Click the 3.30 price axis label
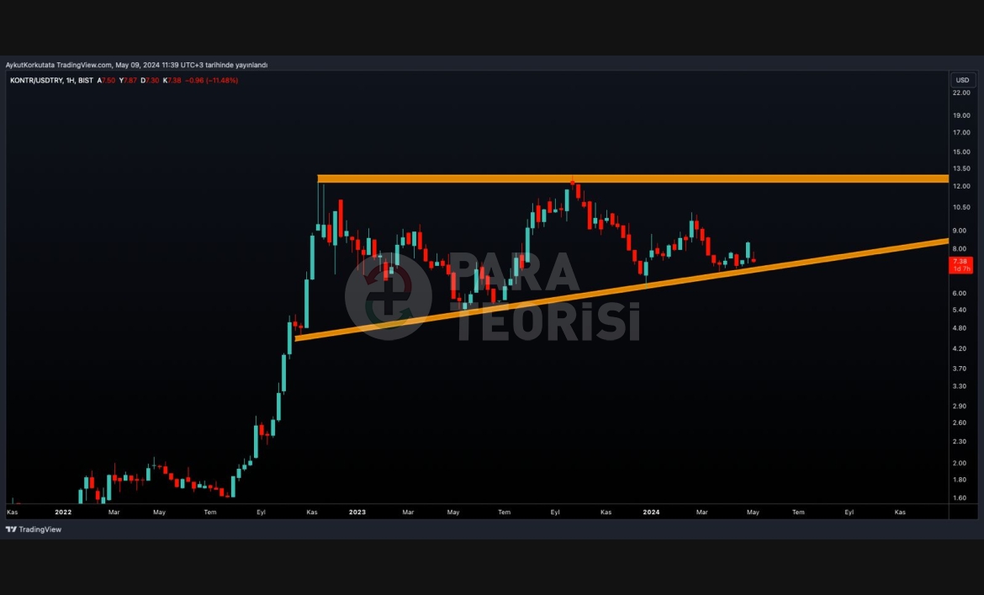Screen dimensions: 984x595 960,386
